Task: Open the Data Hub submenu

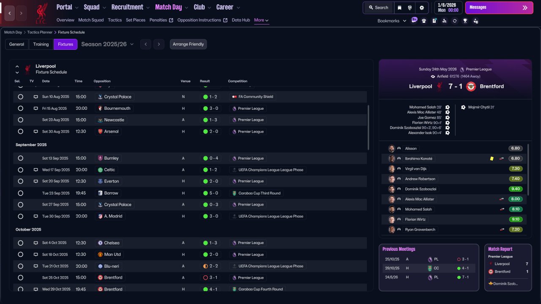Action: pyautogui.click(x=241, y=20)
